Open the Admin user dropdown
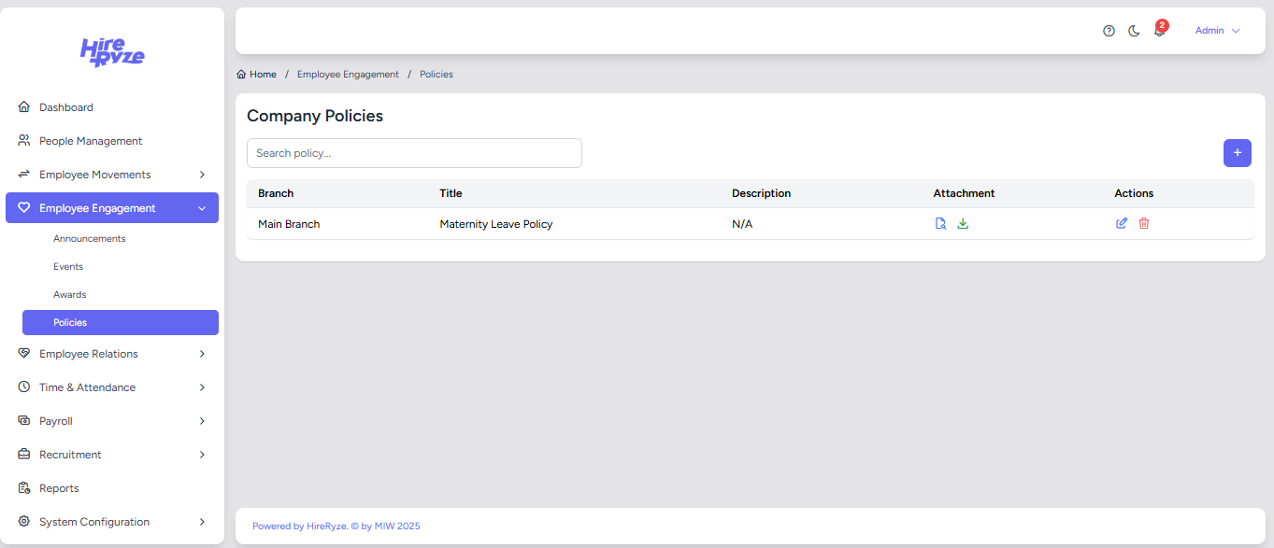The width and height of the screenshot is (1274, 548). [x=1217, y=31]
